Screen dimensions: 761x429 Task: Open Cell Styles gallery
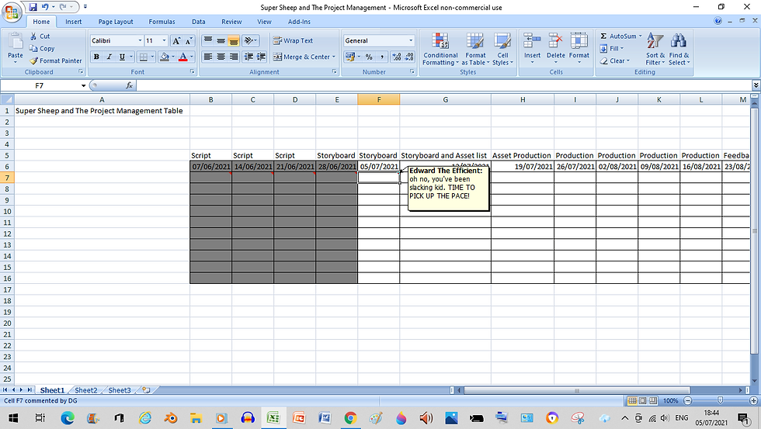502,49
